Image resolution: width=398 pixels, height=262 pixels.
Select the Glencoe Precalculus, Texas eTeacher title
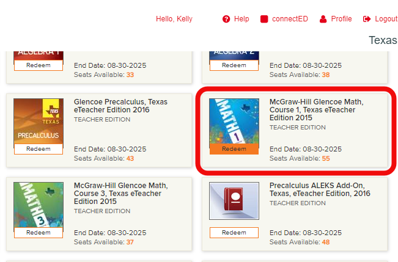coord(120,106)
